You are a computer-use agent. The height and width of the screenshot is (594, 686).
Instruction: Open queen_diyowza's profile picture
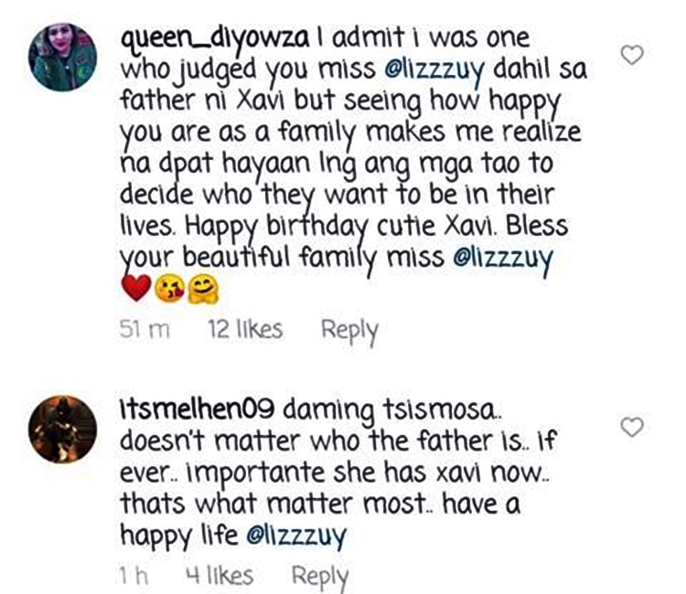tap(62, 57)
